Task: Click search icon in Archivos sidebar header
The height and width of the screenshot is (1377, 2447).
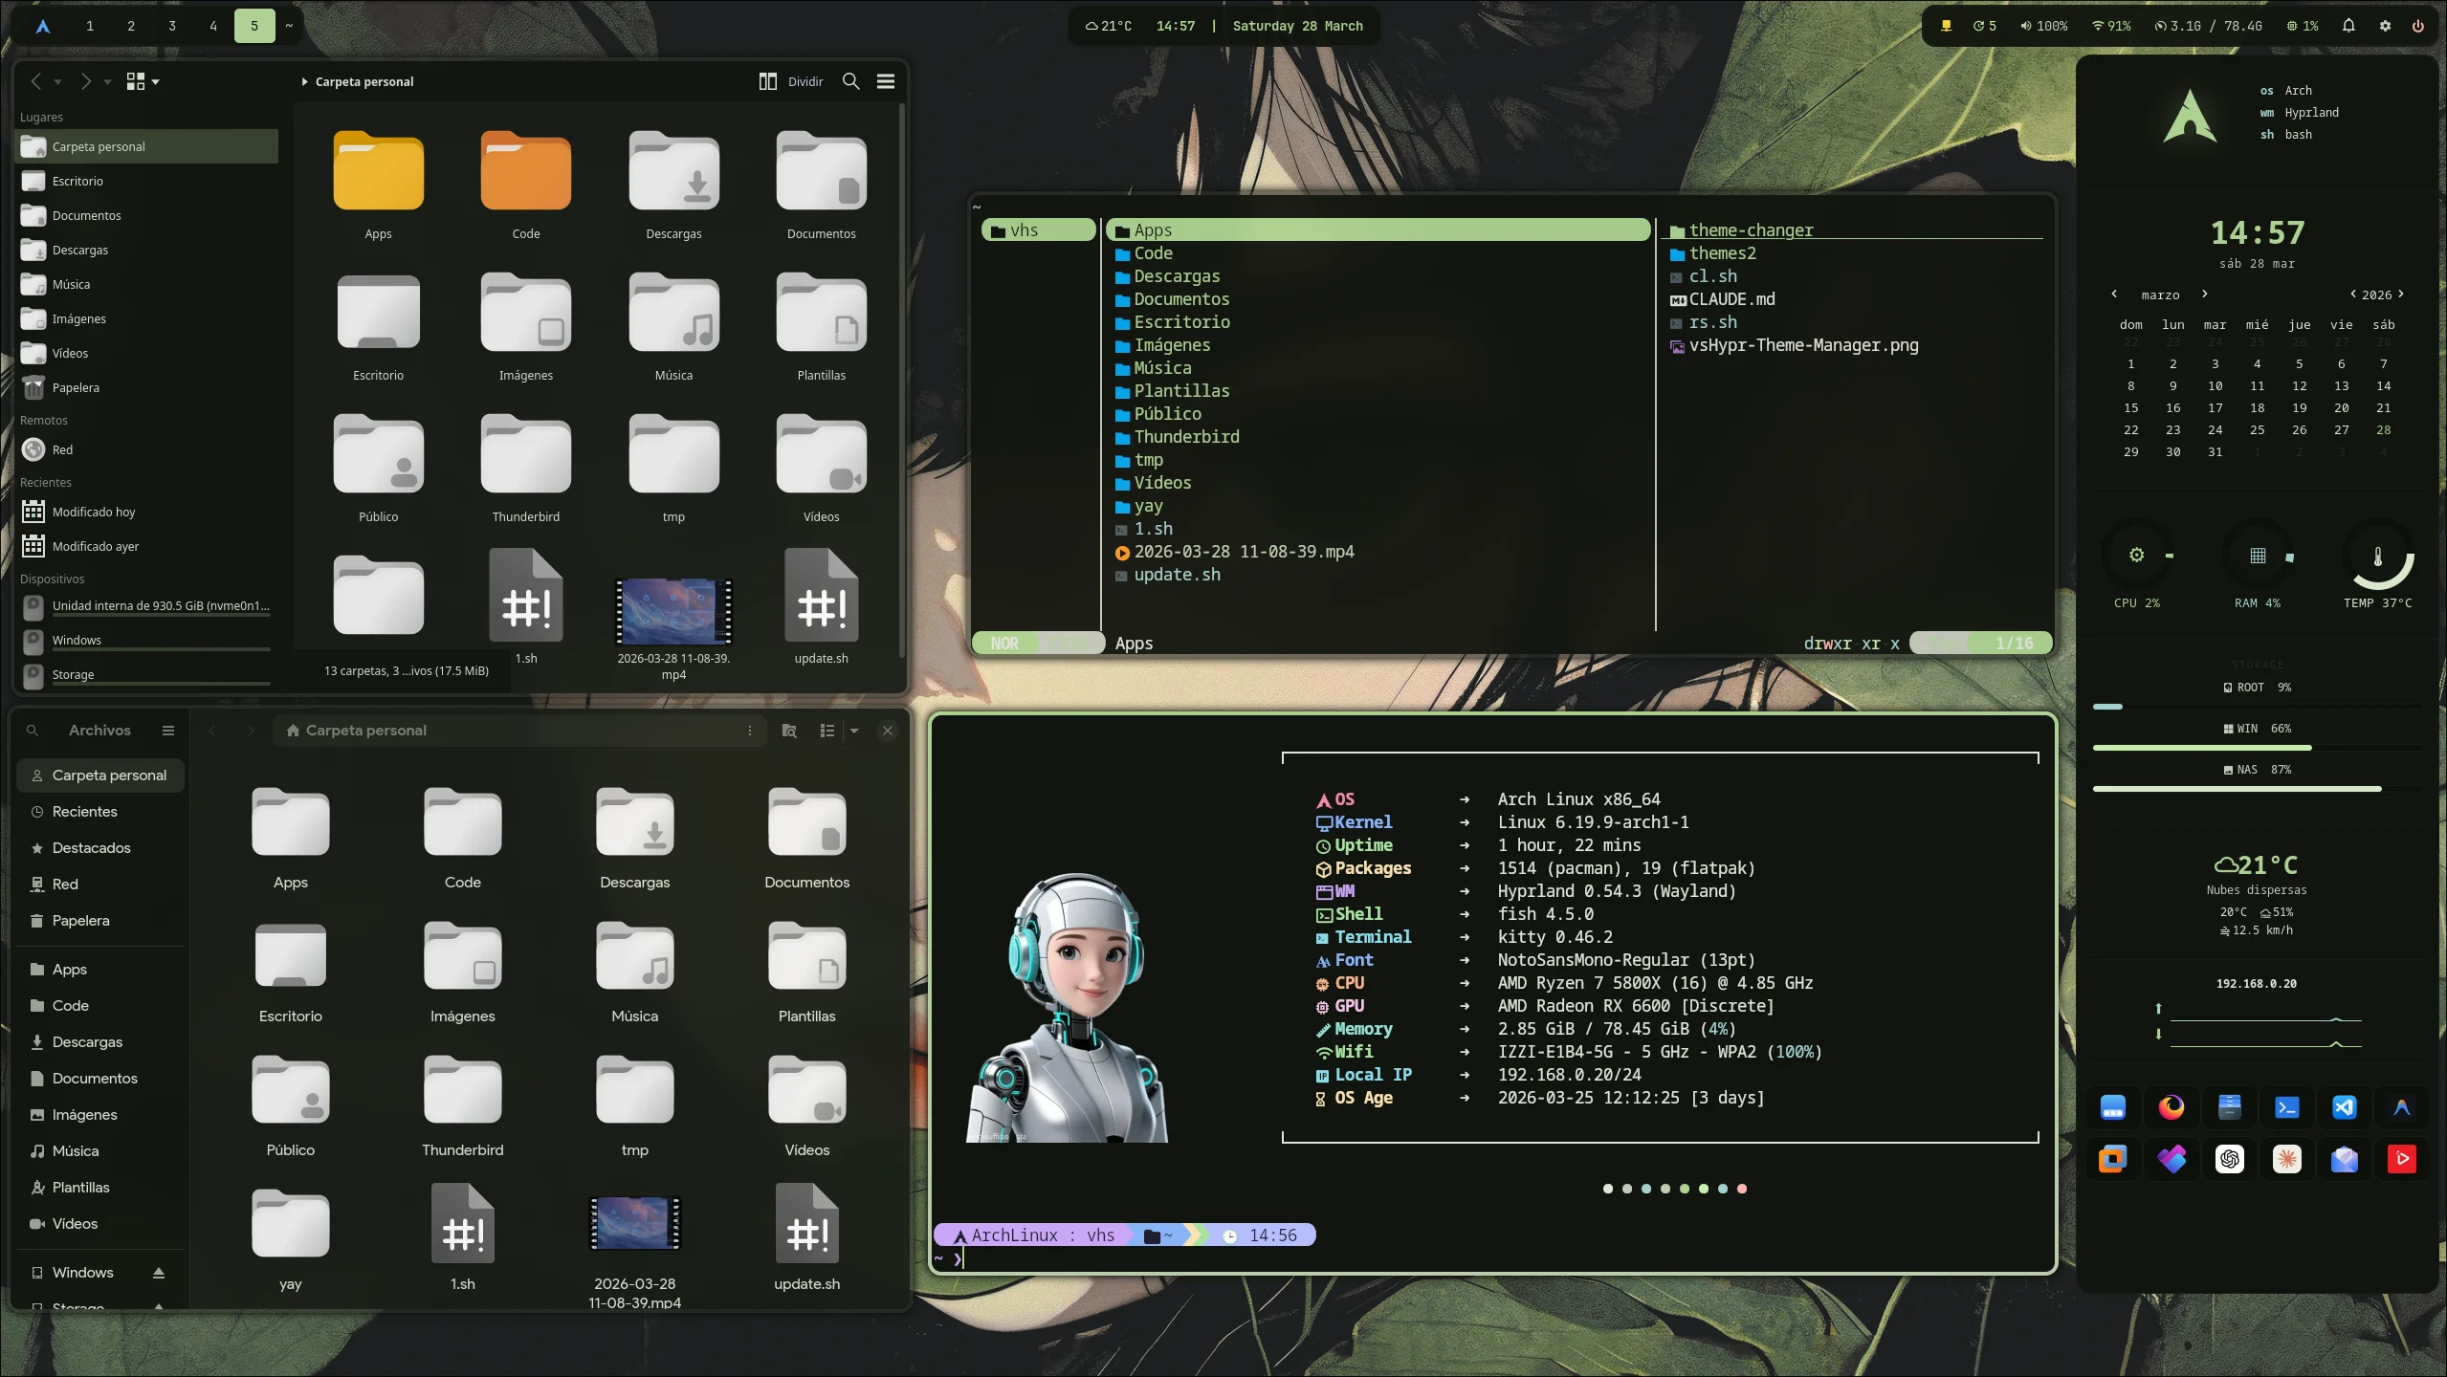Action: click(33, 731)
